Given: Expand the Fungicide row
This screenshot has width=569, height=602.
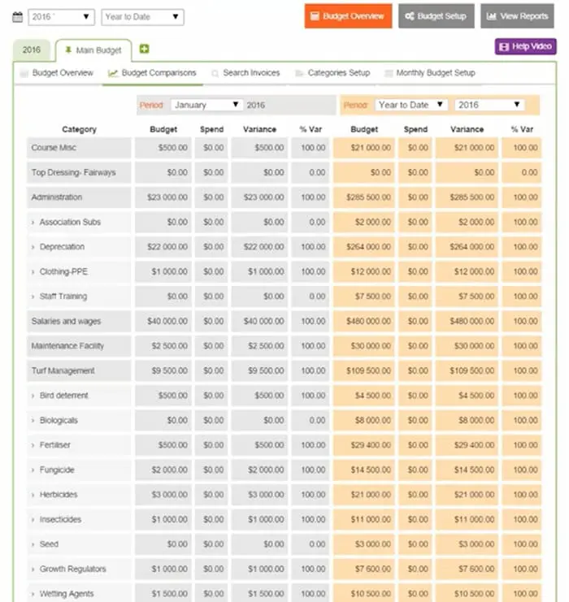Looking at the screenshot, I should (33, 470).
